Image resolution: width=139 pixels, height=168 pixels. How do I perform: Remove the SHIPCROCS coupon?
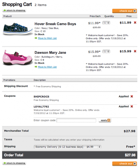132,96
